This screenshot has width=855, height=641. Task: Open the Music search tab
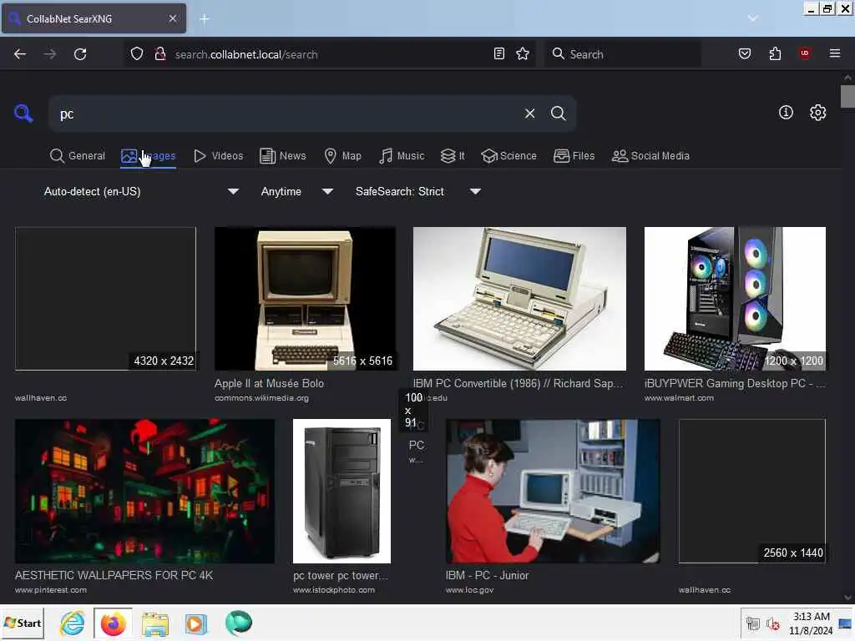pyautogui.click(x=402, y=156)
